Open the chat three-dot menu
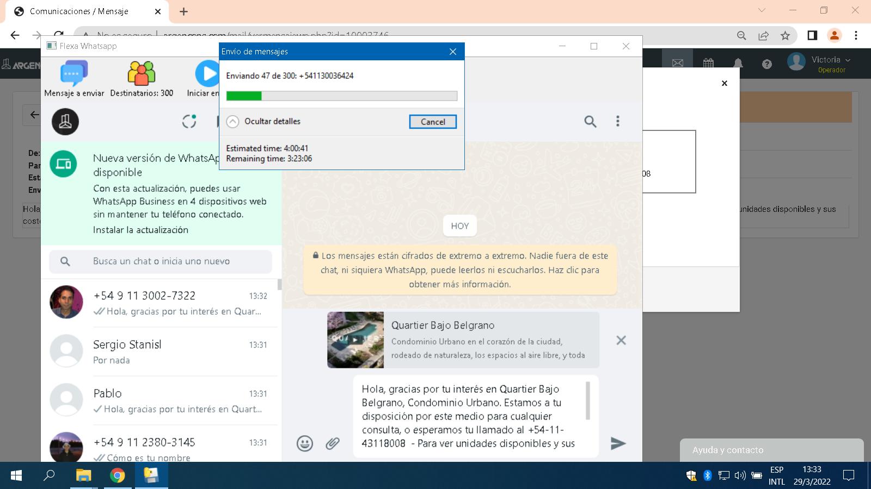This screenshot has width=871, height=489. click(617, 121)
